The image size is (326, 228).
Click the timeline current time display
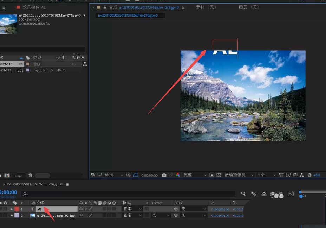coord(8,192)
